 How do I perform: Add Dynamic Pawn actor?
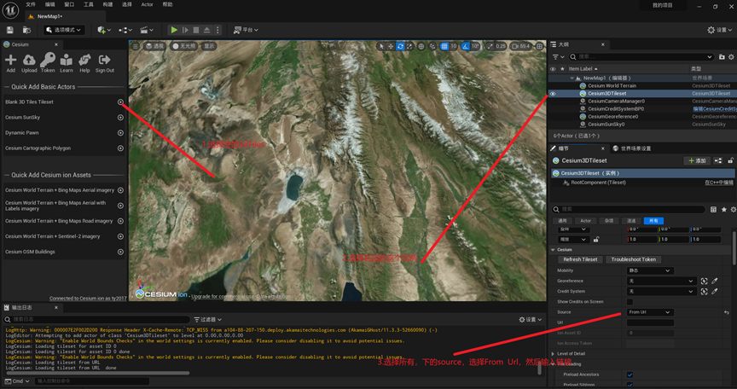point(120,133)
